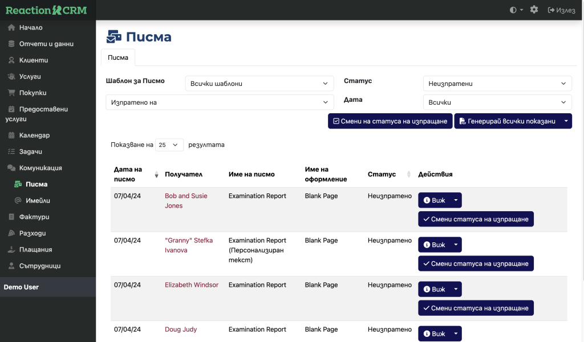Click the at-sign icon beside Имейли
Viewport: 584px width, 342px height.
(18, 200)
